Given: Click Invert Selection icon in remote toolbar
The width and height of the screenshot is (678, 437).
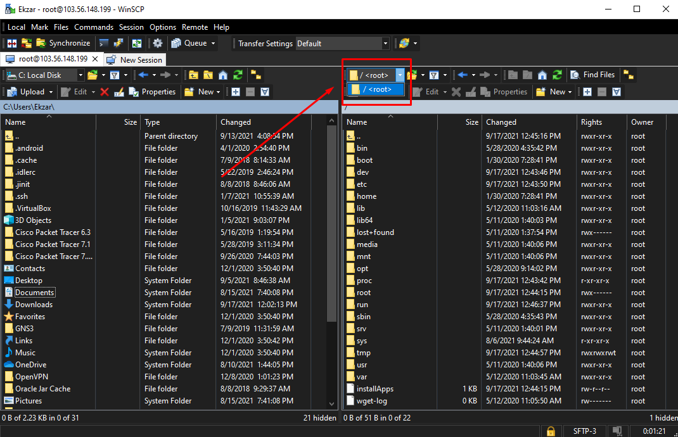Looking at the screenshot, I should coord(617,92).
